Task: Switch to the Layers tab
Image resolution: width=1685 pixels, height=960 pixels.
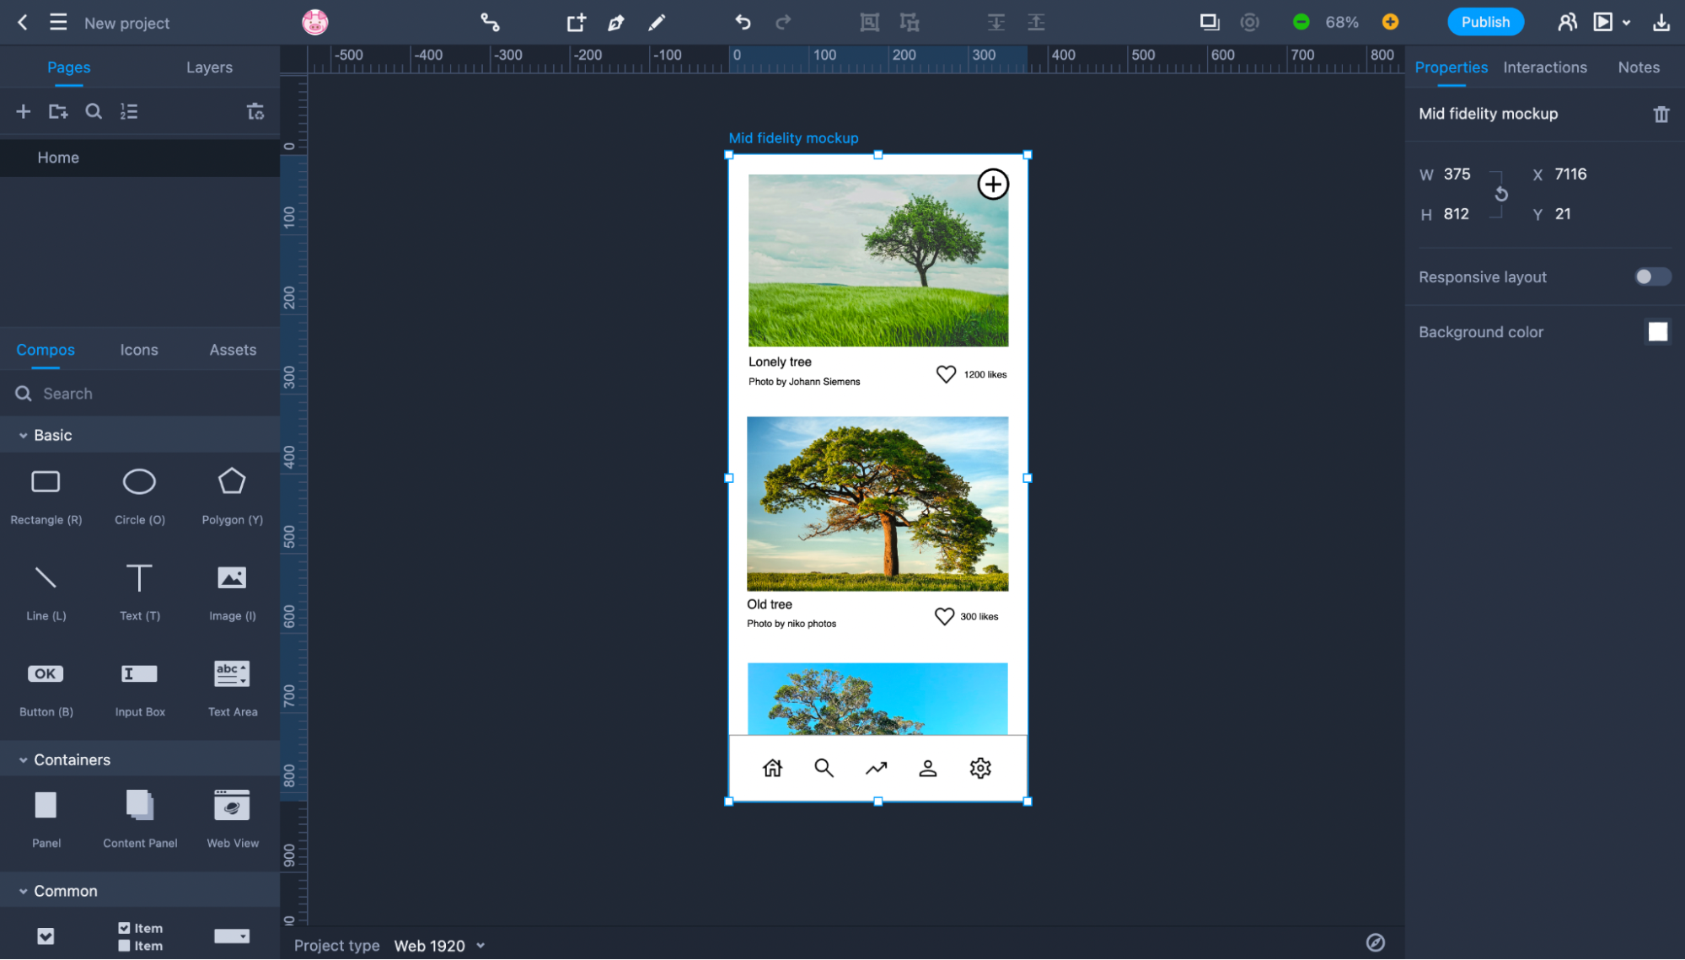Action: click(209, 67)
